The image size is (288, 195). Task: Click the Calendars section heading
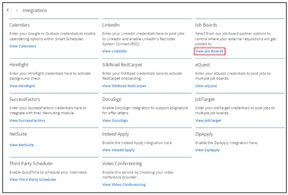coord(20,25)
